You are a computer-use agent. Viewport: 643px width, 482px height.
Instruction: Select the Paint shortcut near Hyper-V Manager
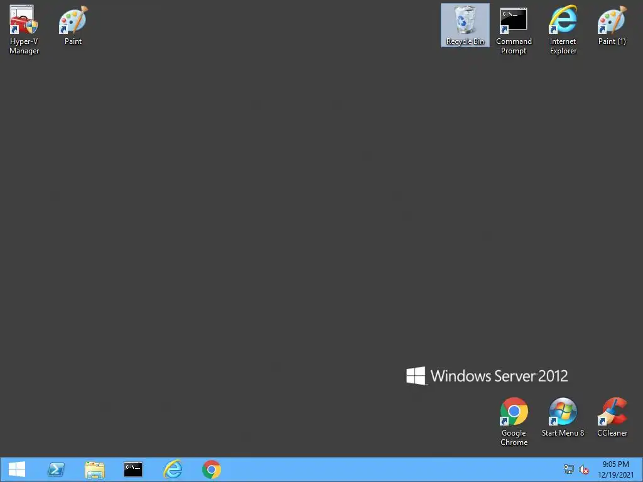[x=73, y=25]
